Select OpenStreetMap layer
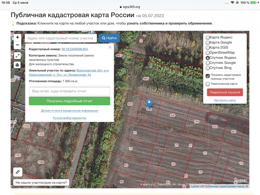Screen dimensions: 260x195 tap(207, 53)
